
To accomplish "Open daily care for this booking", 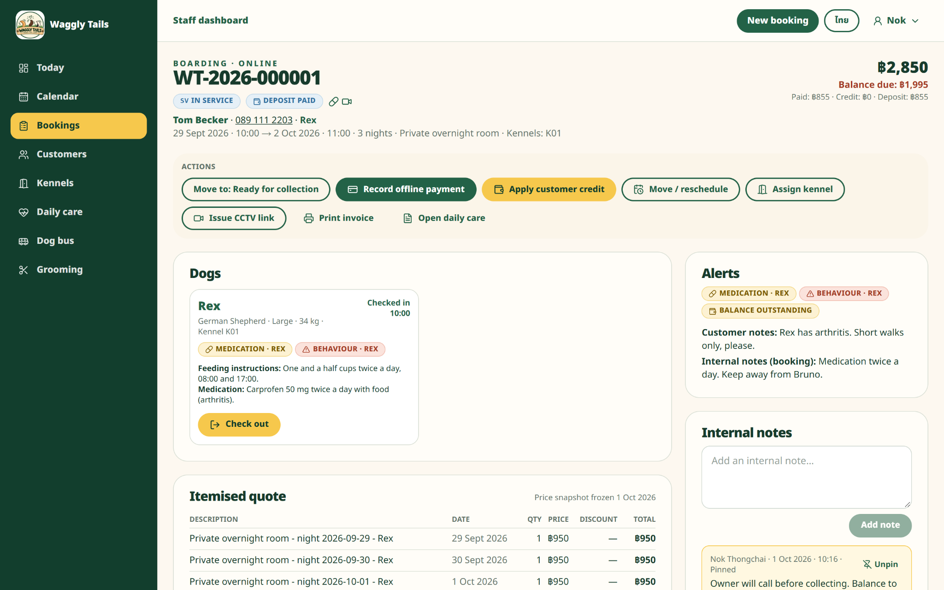I will [x=444, y=218].
